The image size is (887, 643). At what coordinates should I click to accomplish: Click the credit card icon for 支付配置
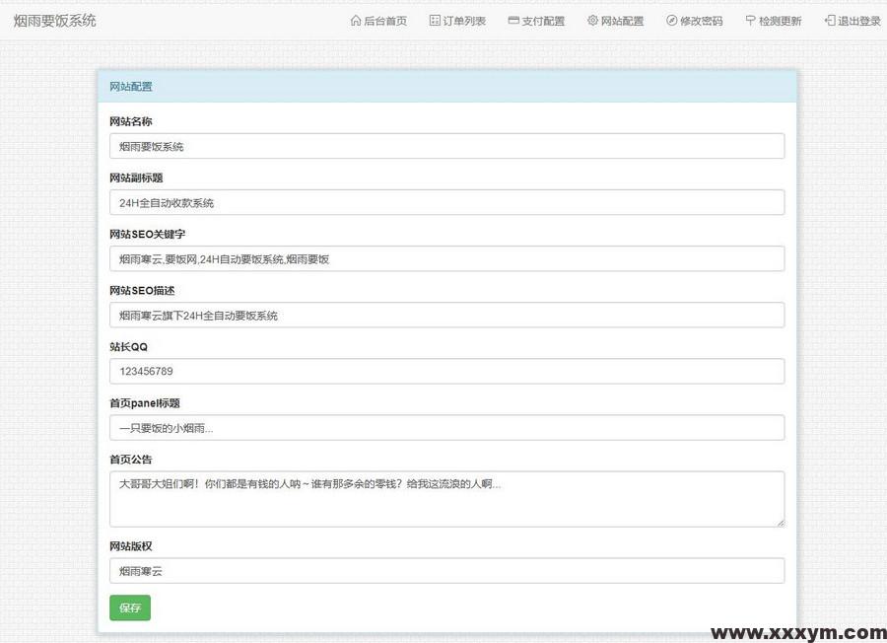point(513,21)
